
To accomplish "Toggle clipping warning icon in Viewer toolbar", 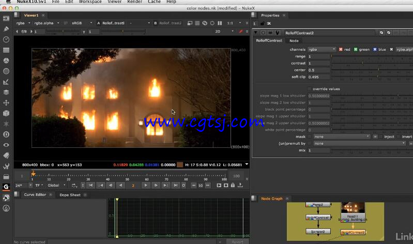I will click(190, 23).
